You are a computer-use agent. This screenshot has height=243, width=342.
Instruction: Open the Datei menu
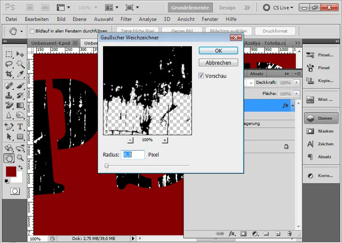12,19
